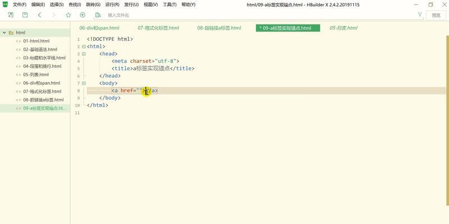Click the editor vertical scrollbar
This screenshot has height=224, width=449.
(447, 120)
